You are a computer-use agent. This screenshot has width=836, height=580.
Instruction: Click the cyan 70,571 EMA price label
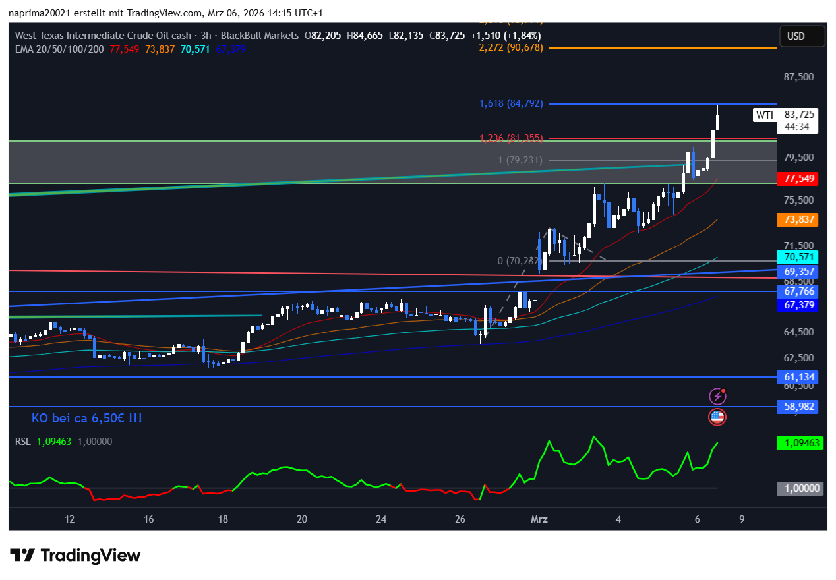(798, 257)
